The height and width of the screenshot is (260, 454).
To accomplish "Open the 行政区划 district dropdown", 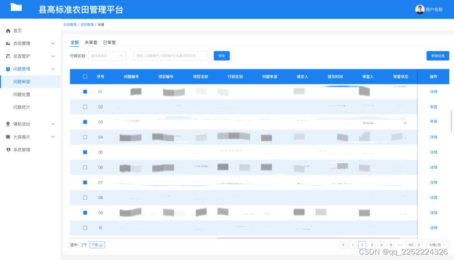I will (106, 56).
